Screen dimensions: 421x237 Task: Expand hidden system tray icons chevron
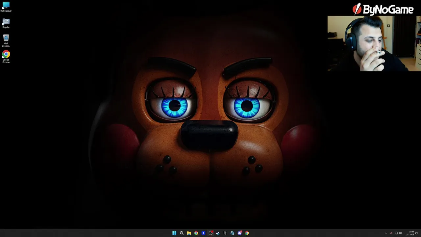386,233
